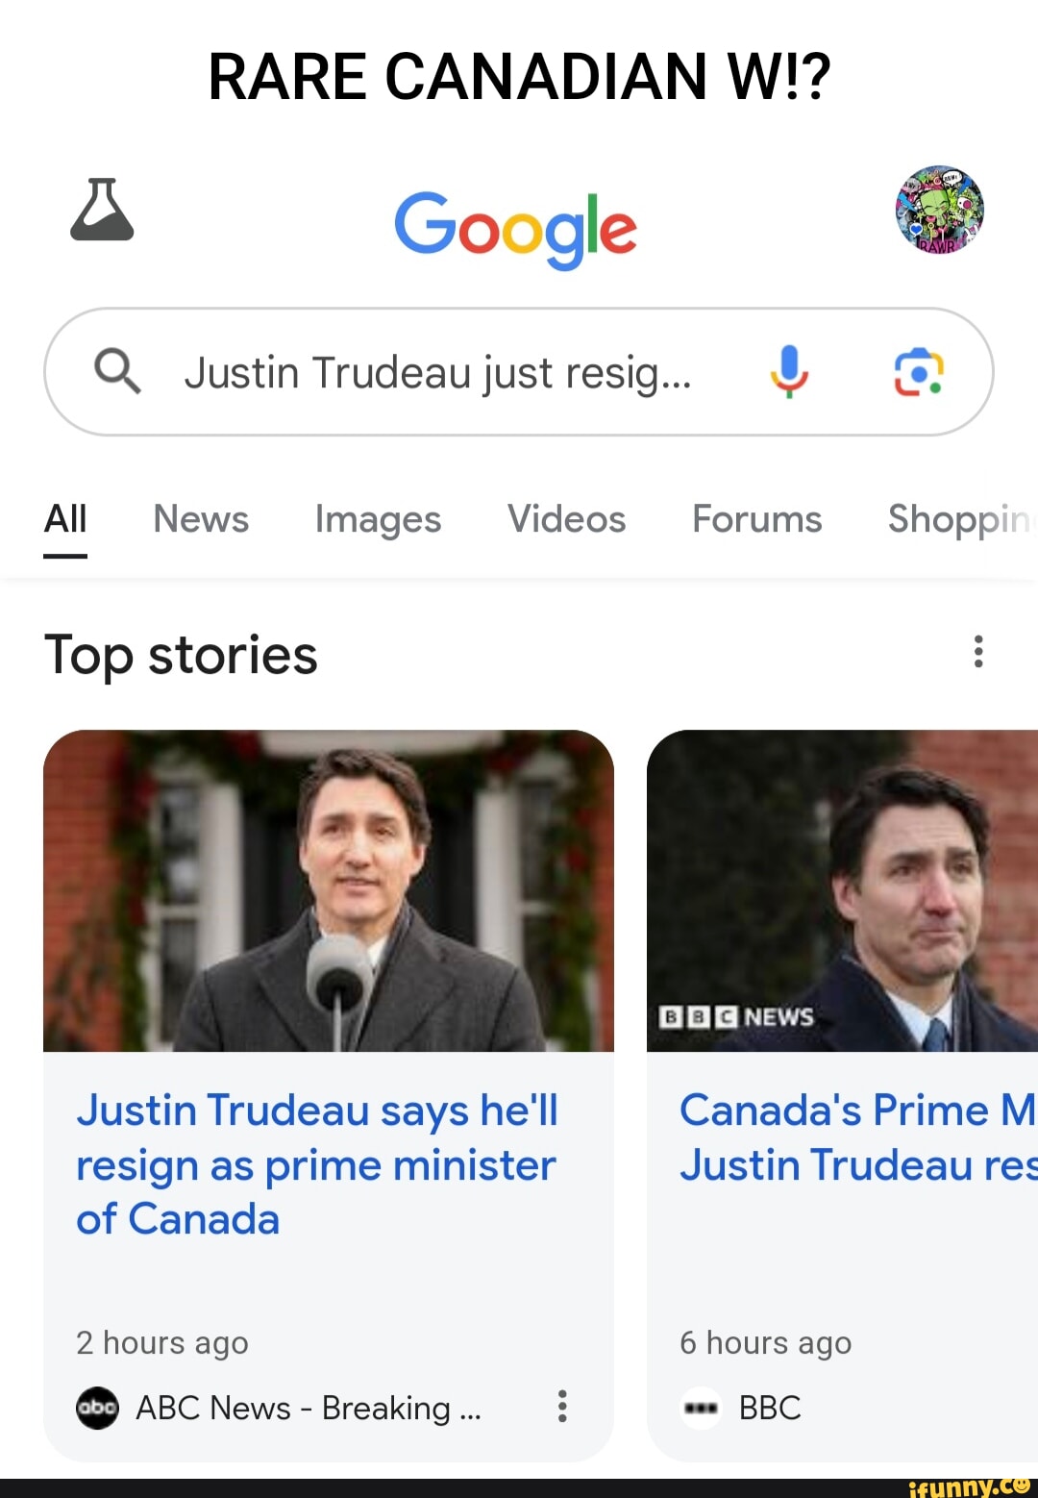Screen dimensions: 1038x1498
Task: Open the Images results tab
Action: 377,519
